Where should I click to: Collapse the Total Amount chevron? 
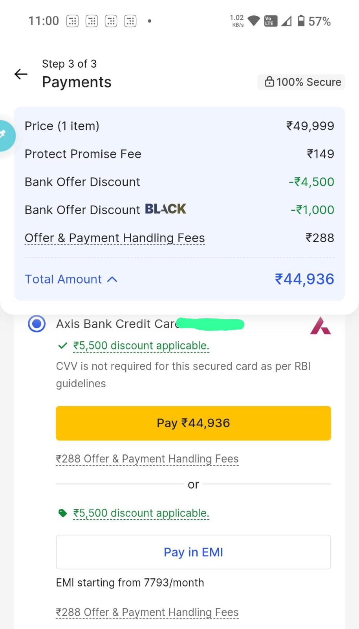pyautogui.click(x=112, y=279)
